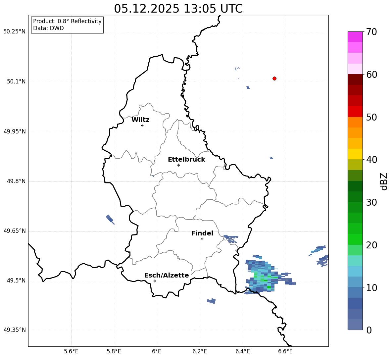Click the 49.5°N latitude label
The image size is (392, 358).
16,281
